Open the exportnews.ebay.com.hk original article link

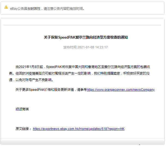[79, 129]
